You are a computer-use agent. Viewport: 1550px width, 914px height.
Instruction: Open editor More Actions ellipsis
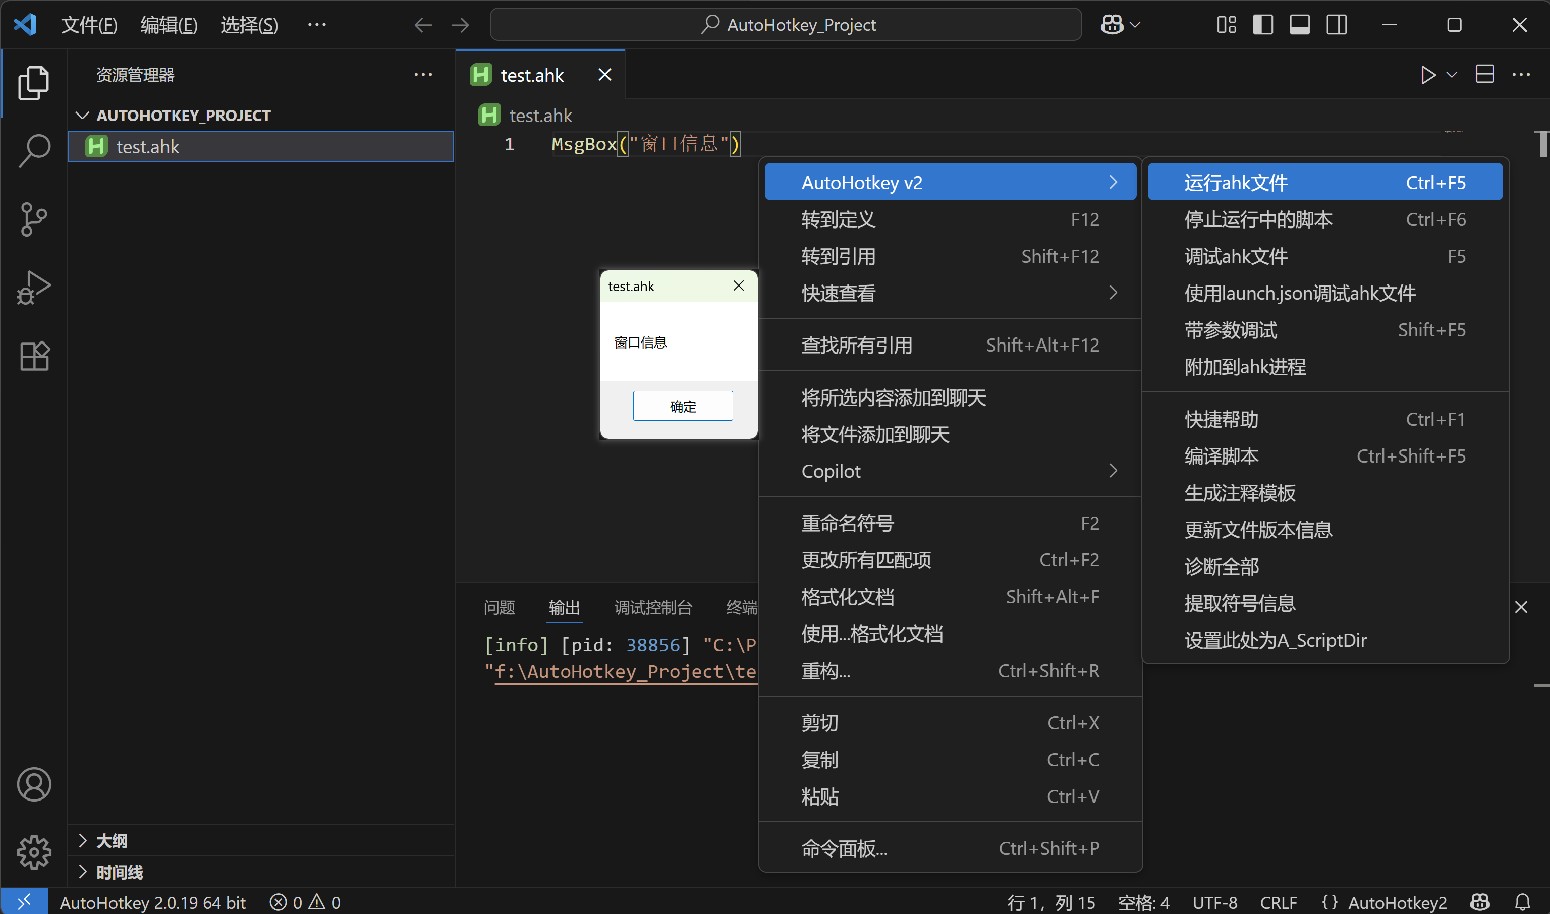coord(1521,75)
